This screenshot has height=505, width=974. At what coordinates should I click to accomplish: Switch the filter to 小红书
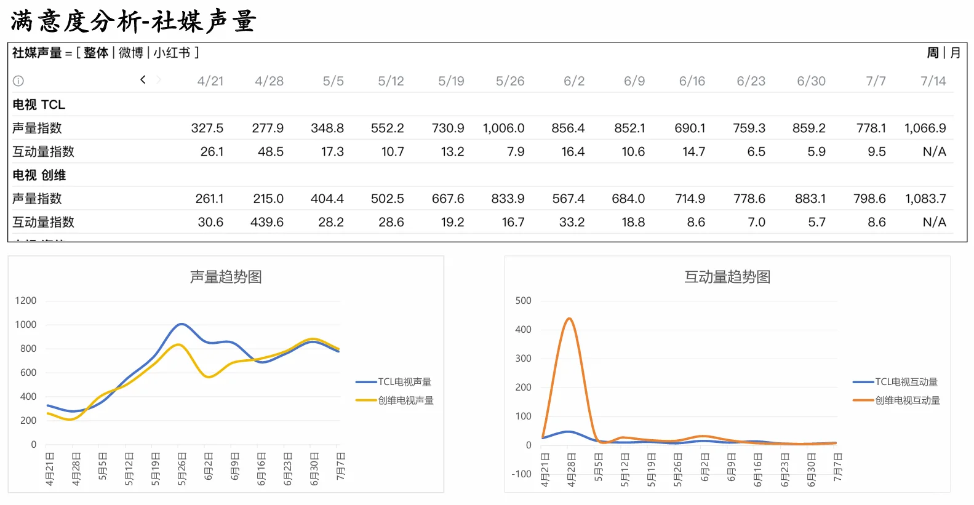172,53
